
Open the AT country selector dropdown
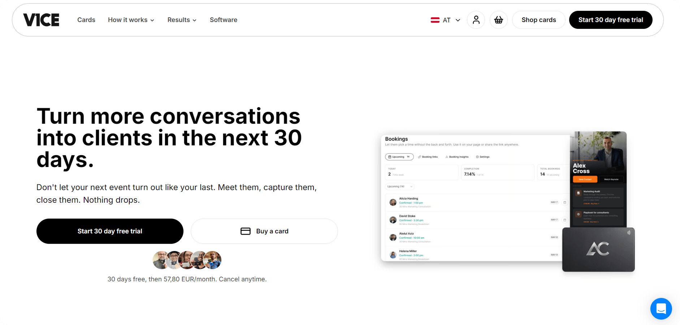[x=446, y=20]
